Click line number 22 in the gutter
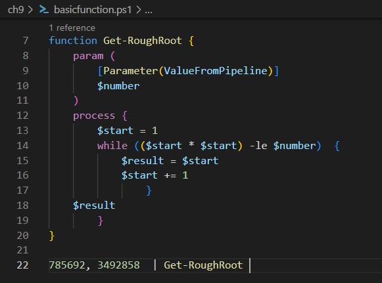Viewport: 382px width, 283px height. click(x=22, y=265)
